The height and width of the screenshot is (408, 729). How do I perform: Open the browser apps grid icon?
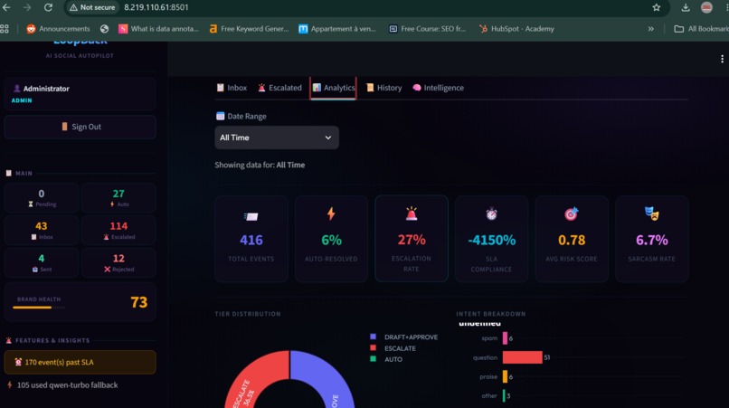pos(5,29)
